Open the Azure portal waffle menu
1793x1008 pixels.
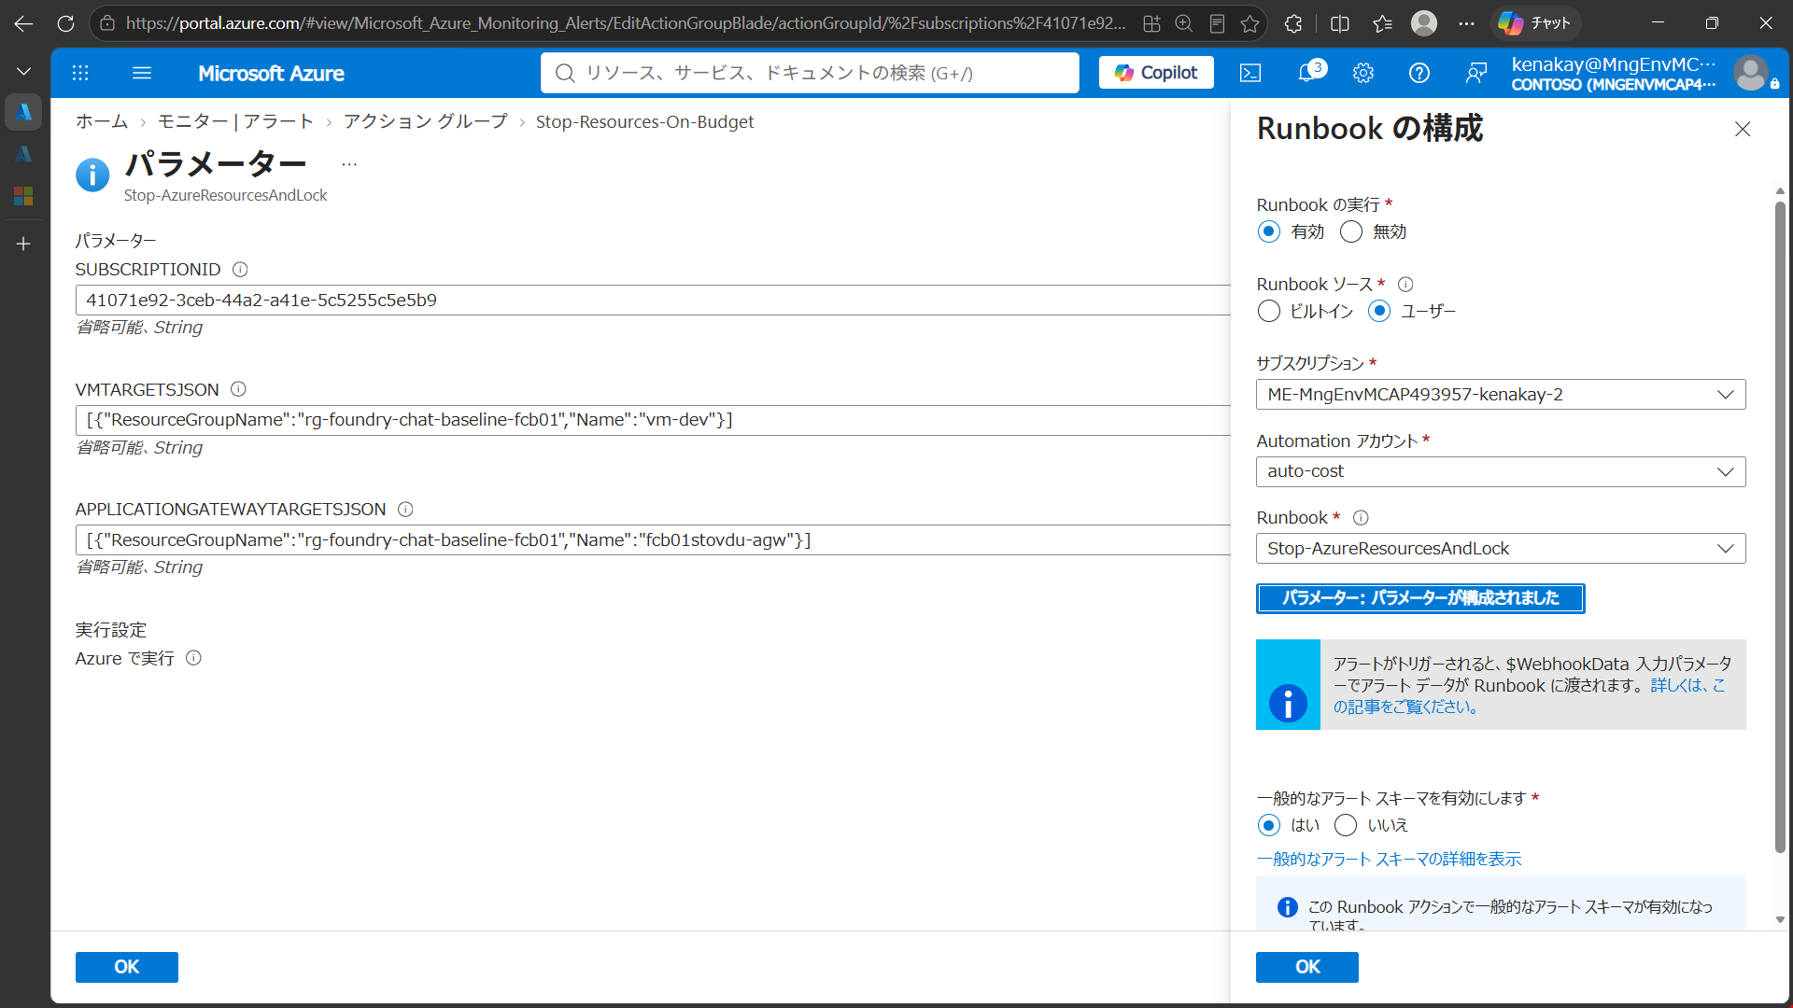click(x=80, y=73)
